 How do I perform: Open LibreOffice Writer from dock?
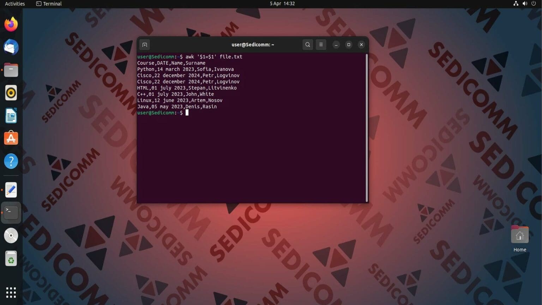[11, 116]
